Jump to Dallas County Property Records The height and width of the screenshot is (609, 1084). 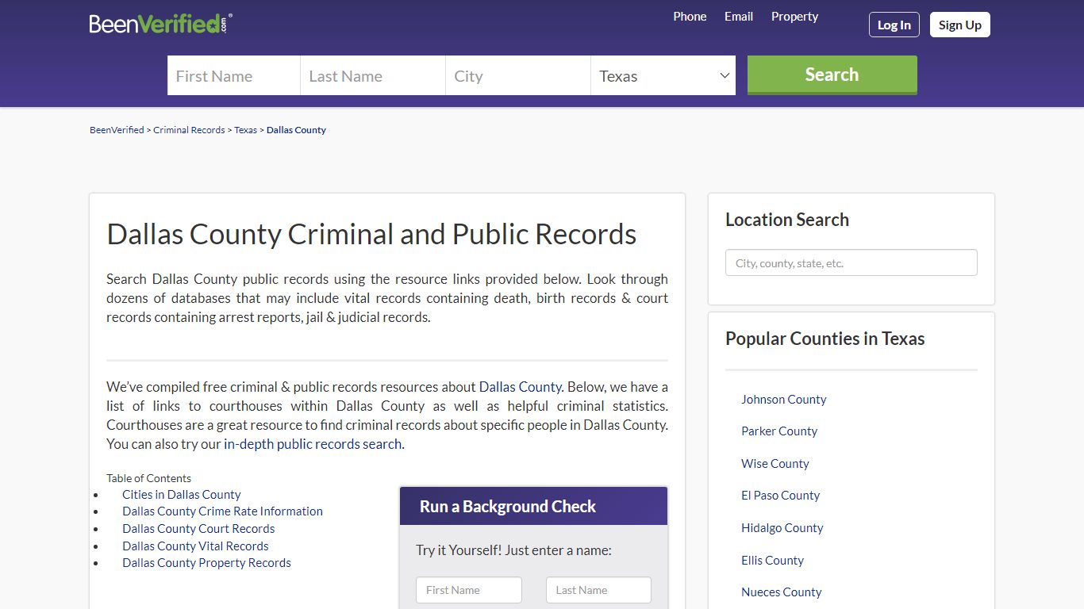coord(206,563)
